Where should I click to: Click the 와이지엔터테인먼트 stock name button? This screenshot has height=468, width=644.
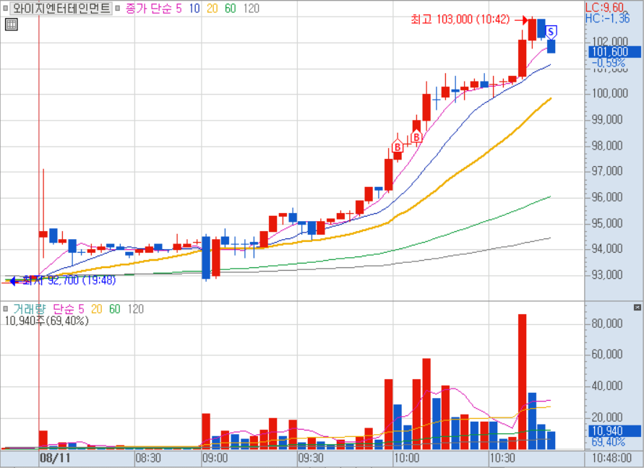pos(62,9)
